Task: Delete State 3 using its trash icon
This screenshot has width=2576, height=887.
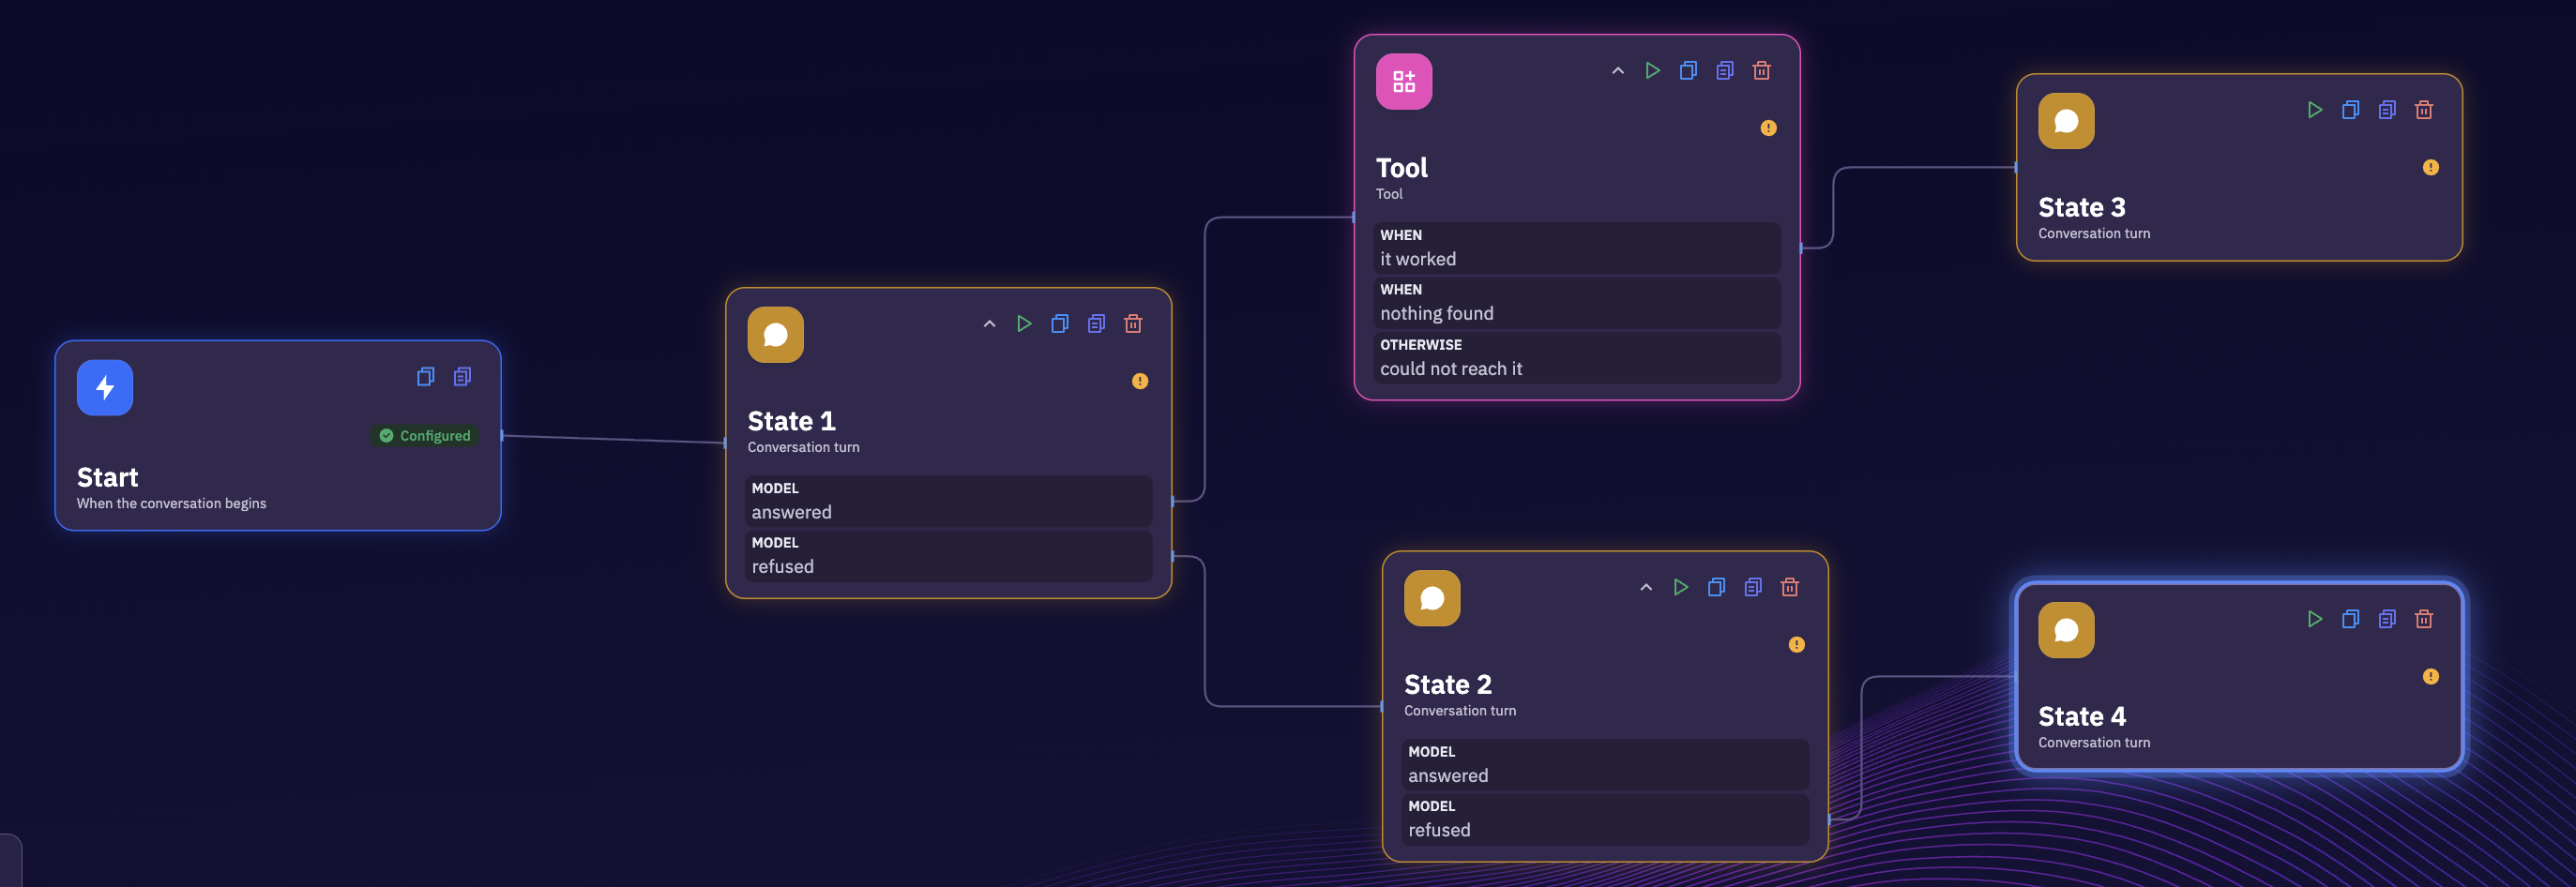Action: click(x=2424, y=110)
